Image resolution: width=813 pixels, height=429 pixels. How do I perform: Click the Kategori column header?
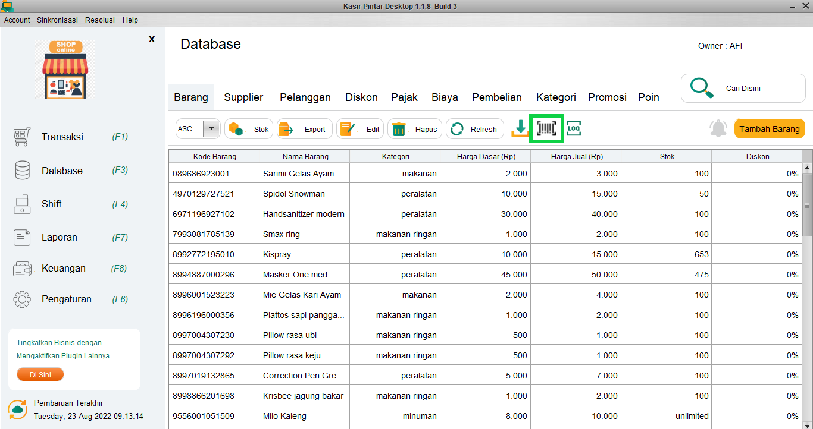tap(395, 156)
